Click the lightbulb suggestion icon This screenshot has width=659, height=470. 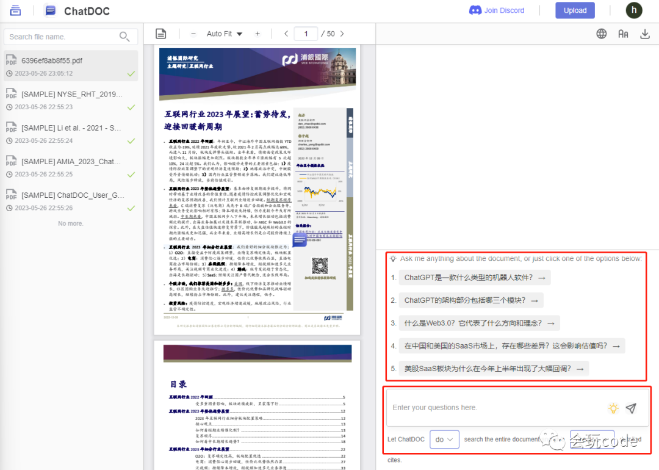613,408
